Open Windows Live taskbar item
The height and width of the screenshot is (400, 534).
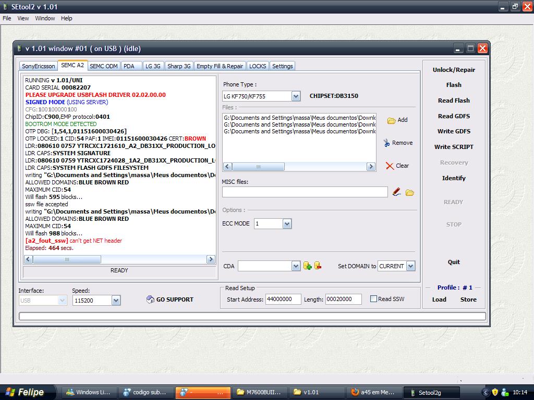coord(89,392)
